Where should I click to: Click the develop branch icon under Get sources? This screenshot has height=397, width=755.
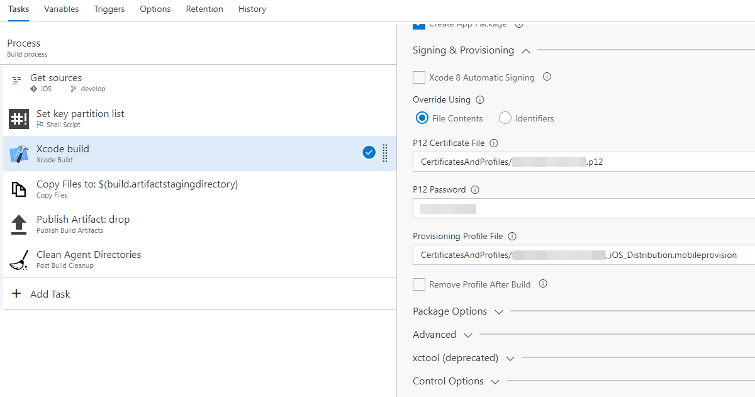pyautogui.click(x=74, y=89)
